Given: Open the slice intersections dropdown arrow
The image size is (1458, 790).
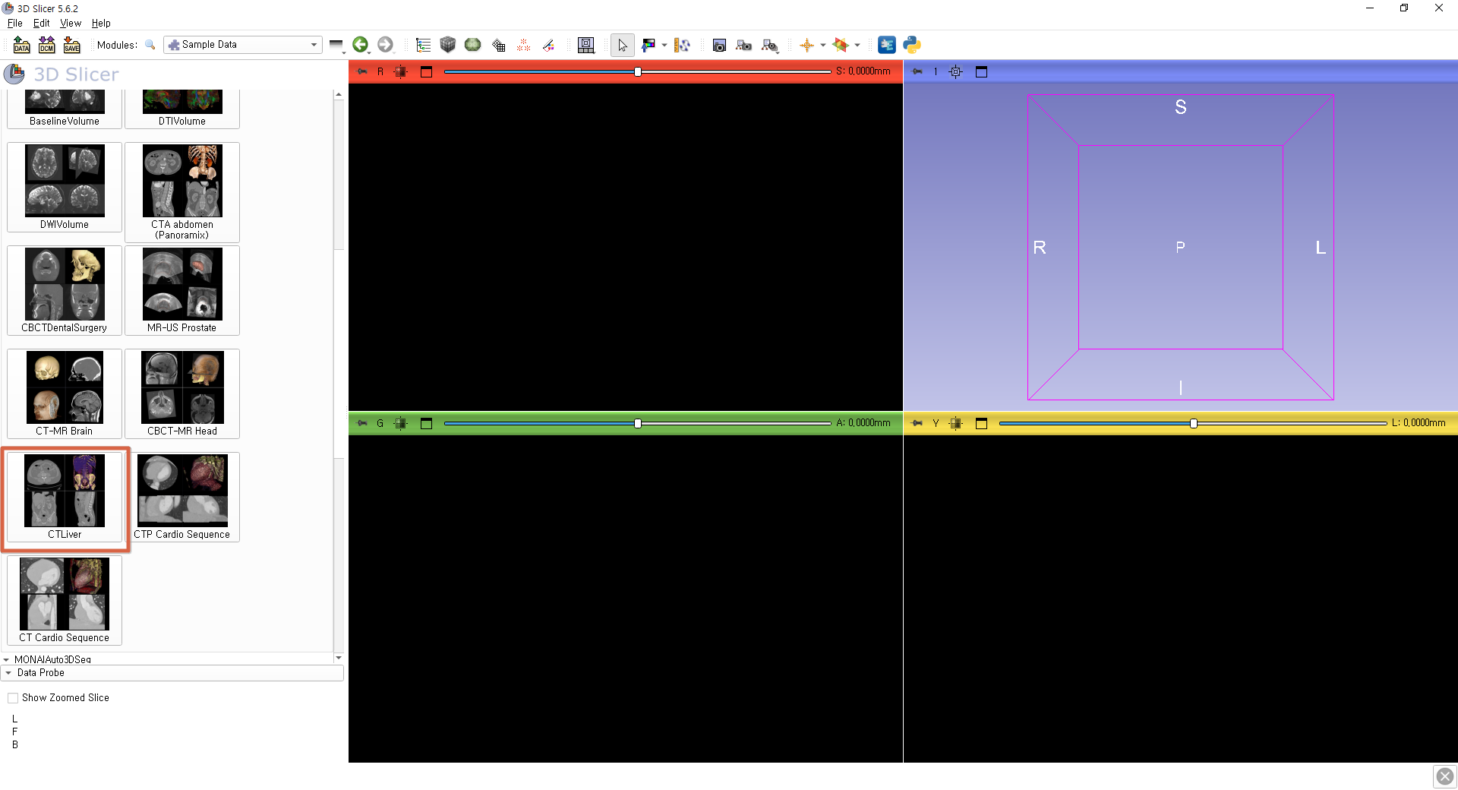Looking at the screenshot, I should 857,46.
